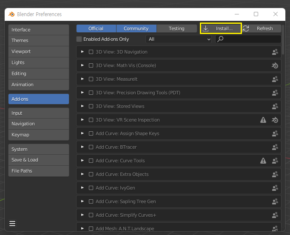Click Blender official icon on Math Vis row

[275, 65]
